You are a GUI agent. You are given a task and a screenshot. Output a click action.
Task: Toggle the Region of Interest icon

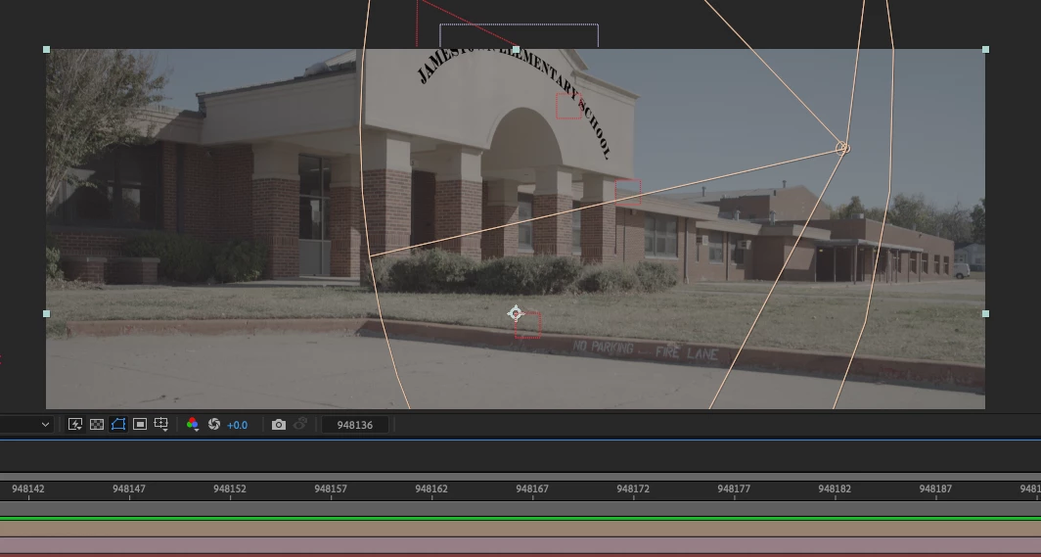click(x=139, y=424)
